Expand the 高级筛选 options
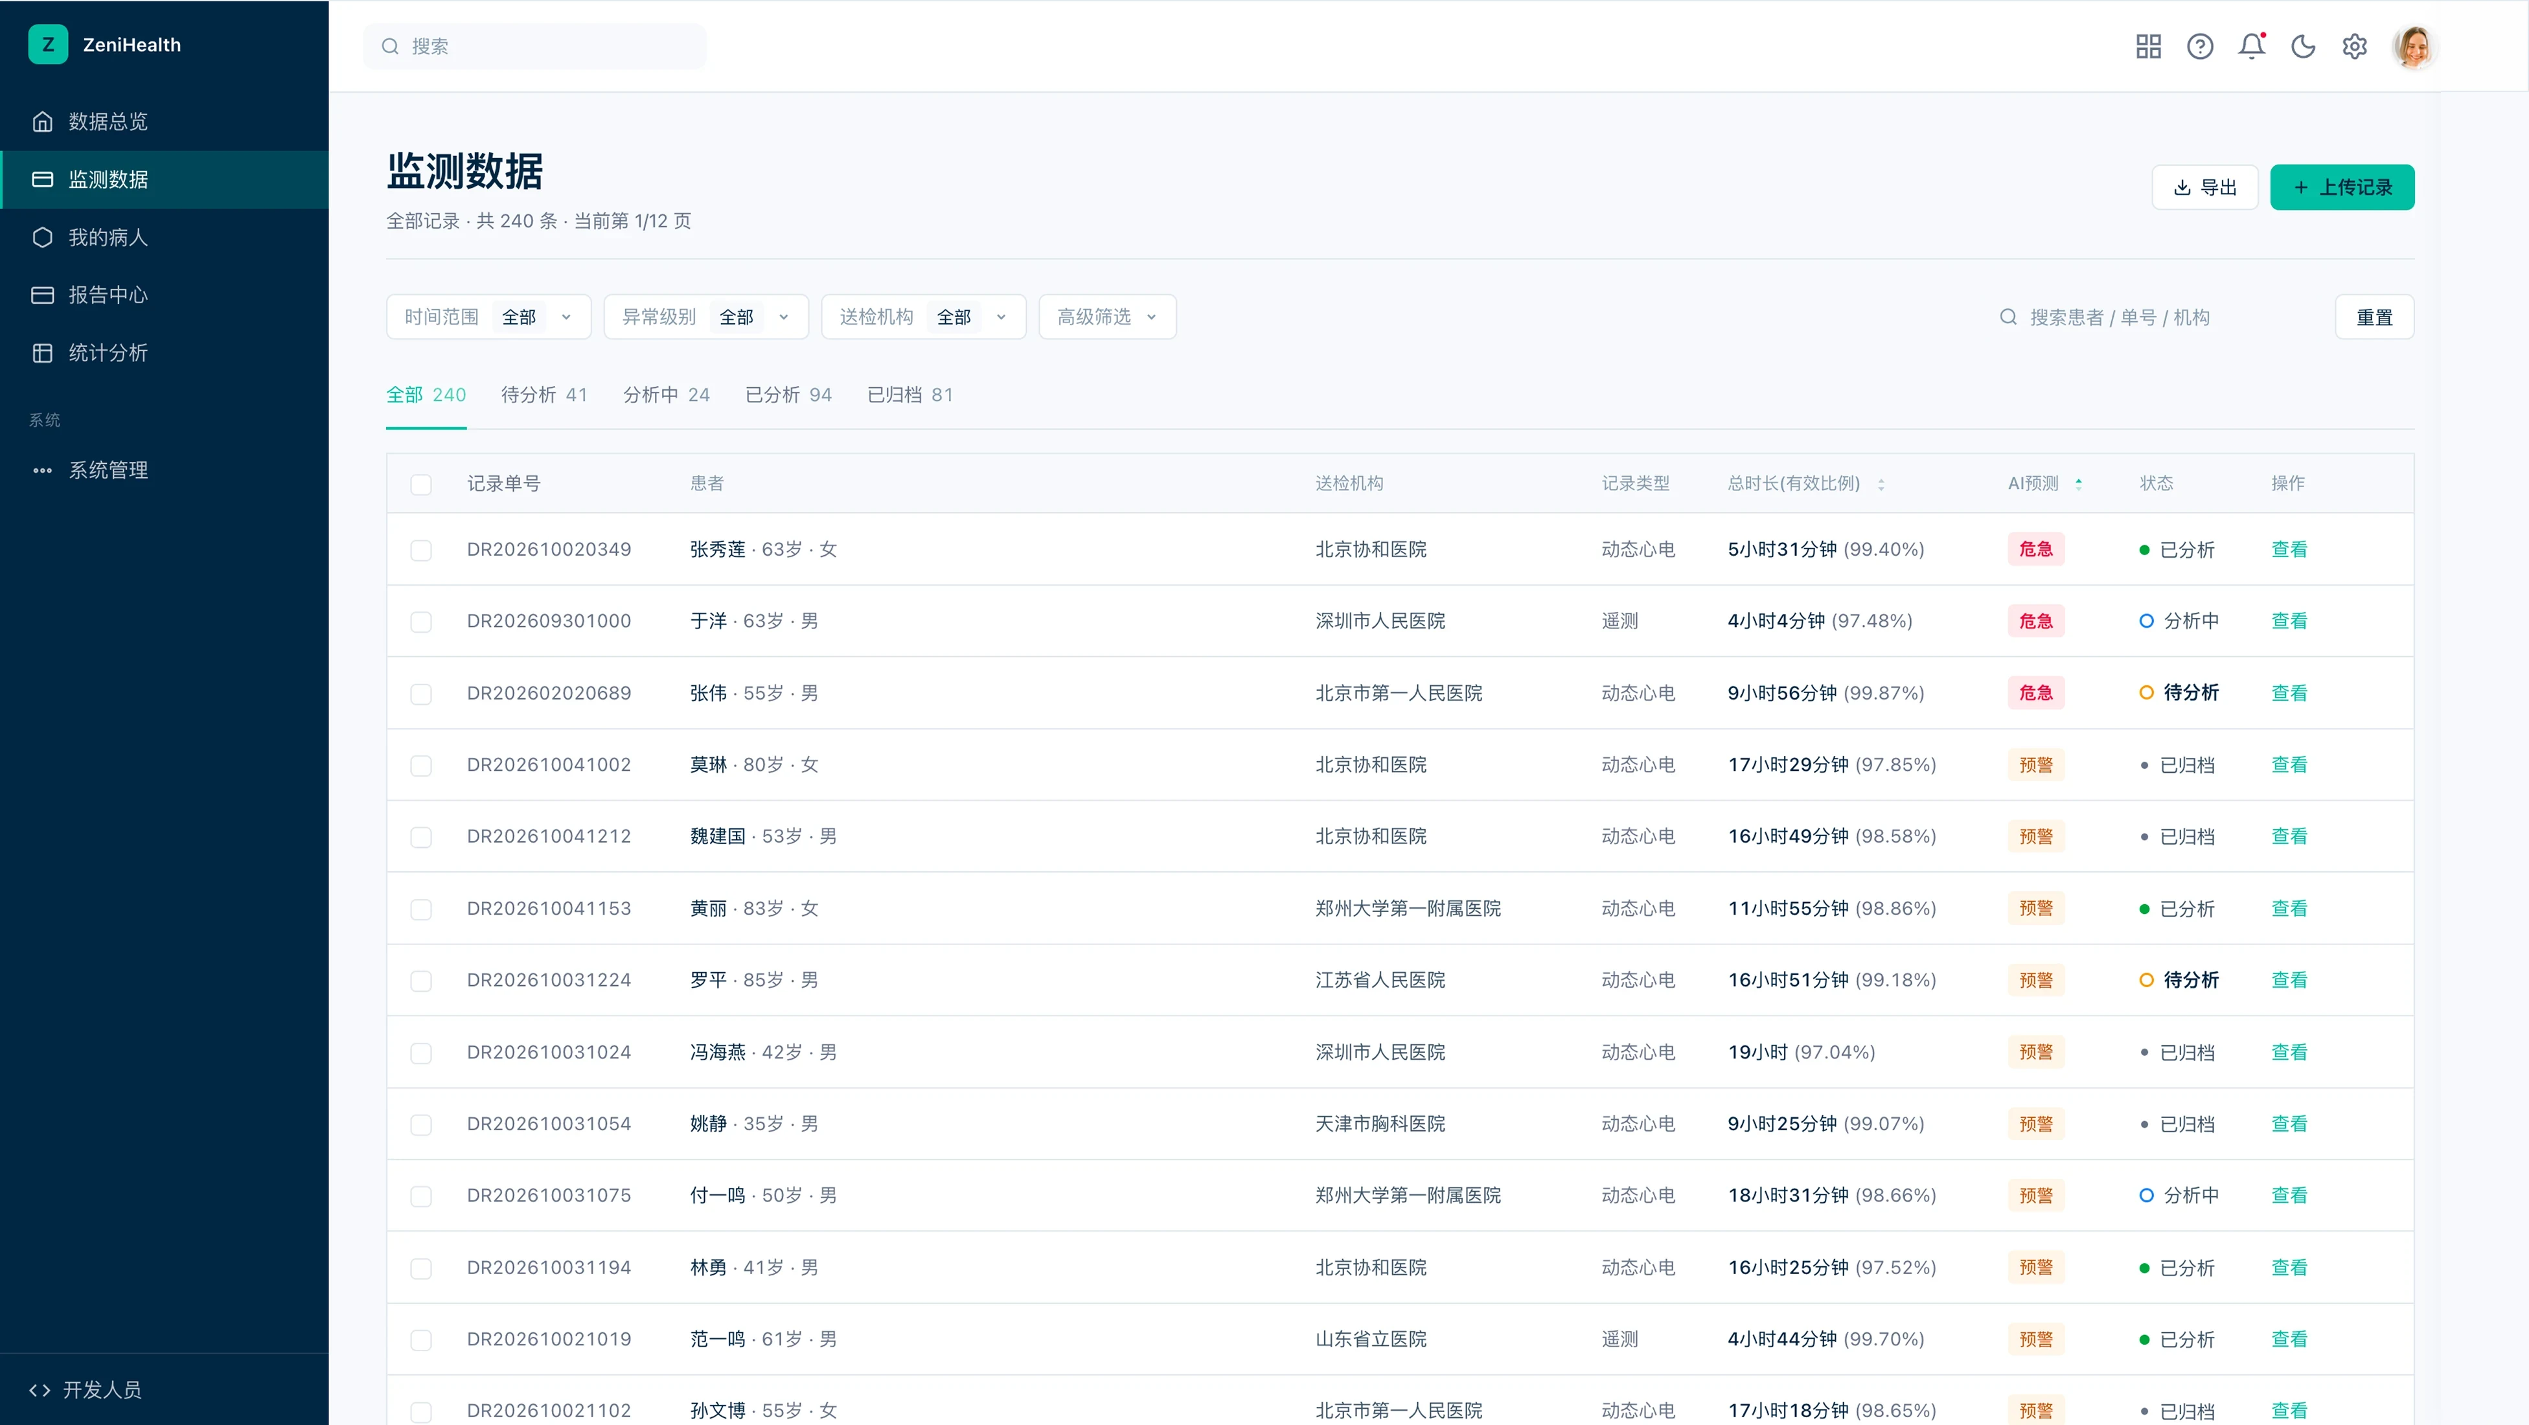This screenshot has width=2529, height=1425. 1108,317
